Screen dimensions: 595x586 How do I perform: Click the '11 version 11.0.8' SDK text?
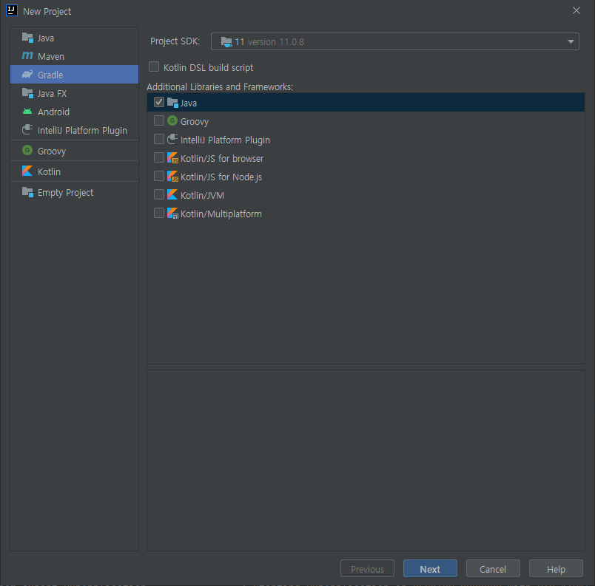click(x=269, y=41)
